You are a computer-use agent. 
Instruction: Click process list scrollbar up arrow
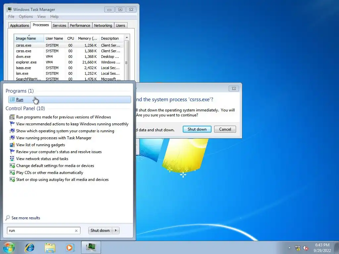point(127,37)
